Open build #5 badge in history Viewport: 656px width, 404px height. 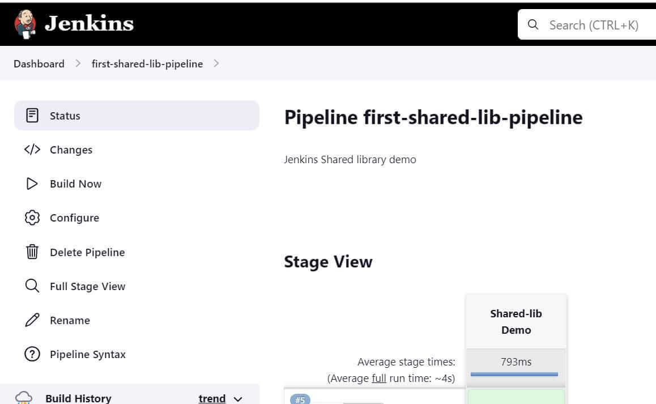pyautogui.click(x=300, y=399)
